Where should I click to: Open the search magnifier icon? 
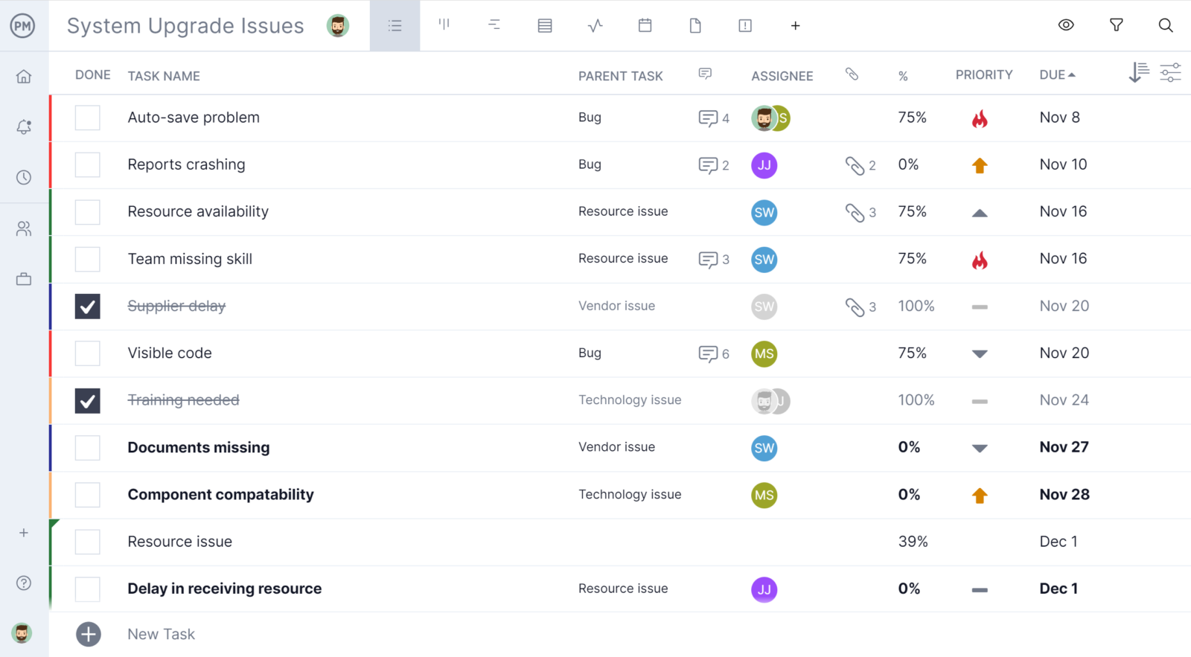pos(1166,25)
